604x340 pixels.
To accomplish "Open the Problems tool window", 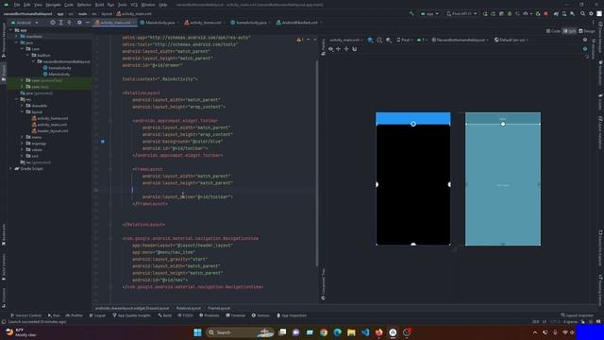I will click(x=210, y=315).
